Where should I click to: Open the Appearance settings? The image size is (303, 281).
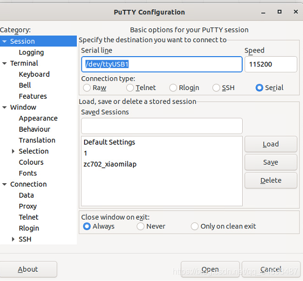click(x=38, y=118)
